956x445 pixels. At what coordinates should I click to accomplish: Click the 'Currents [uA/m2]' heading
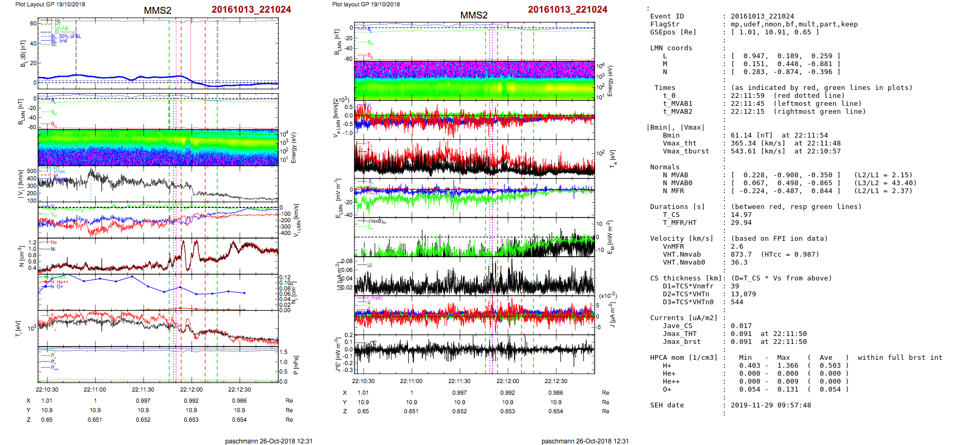pos(684,318)
